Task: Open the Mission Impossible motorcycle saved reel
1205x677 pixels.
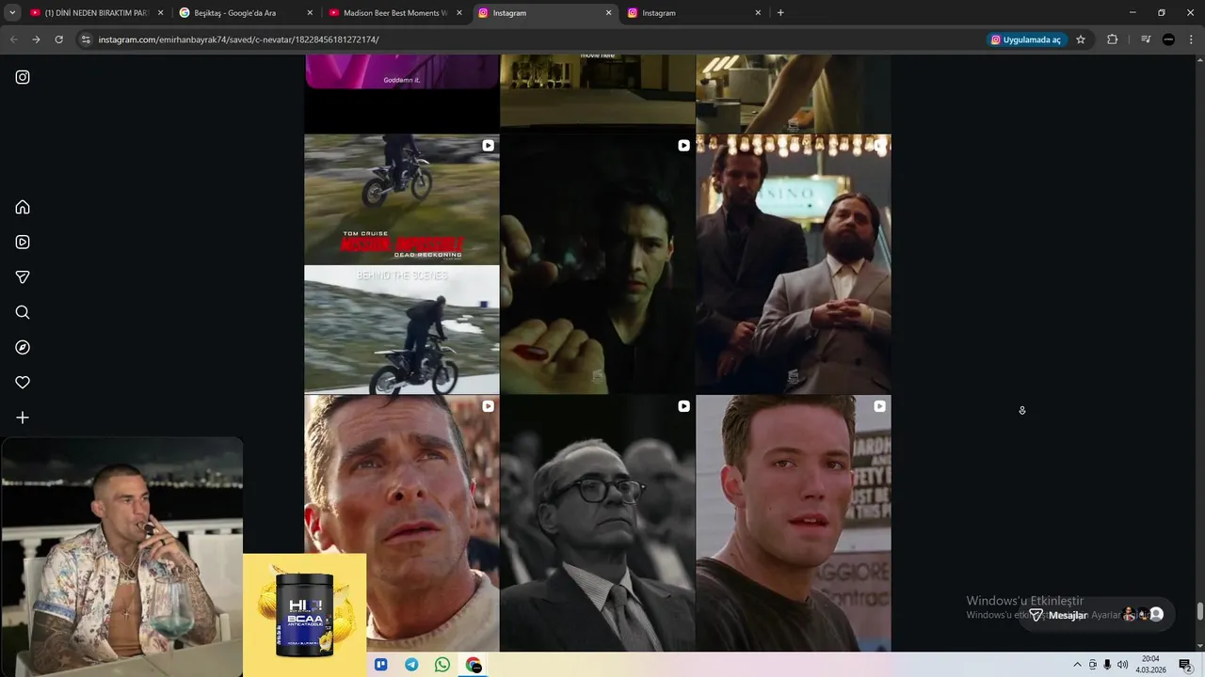Action: click(402, 264)
